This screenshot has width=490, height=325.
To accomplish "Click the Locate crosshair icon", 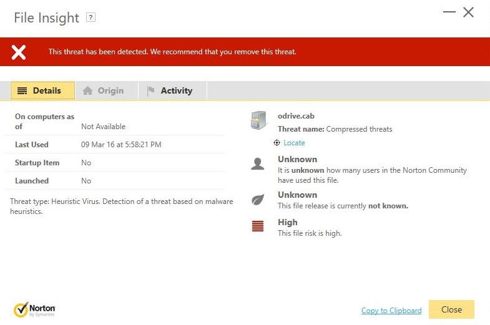I will (x=277, y=143).
